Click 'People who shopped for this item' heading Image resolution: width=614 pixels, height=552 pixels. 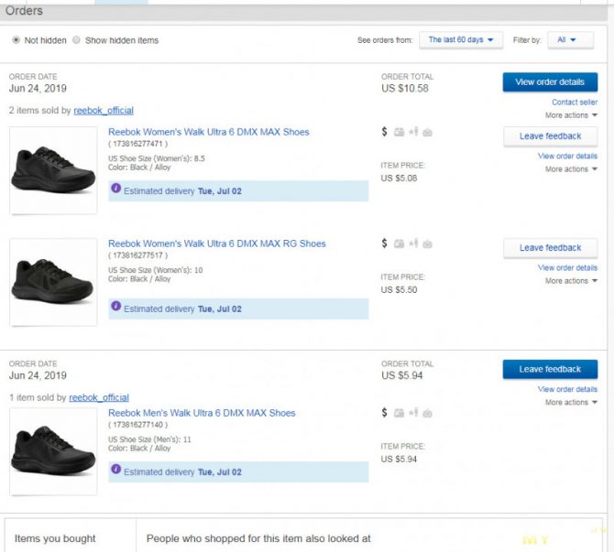[258, 538]
